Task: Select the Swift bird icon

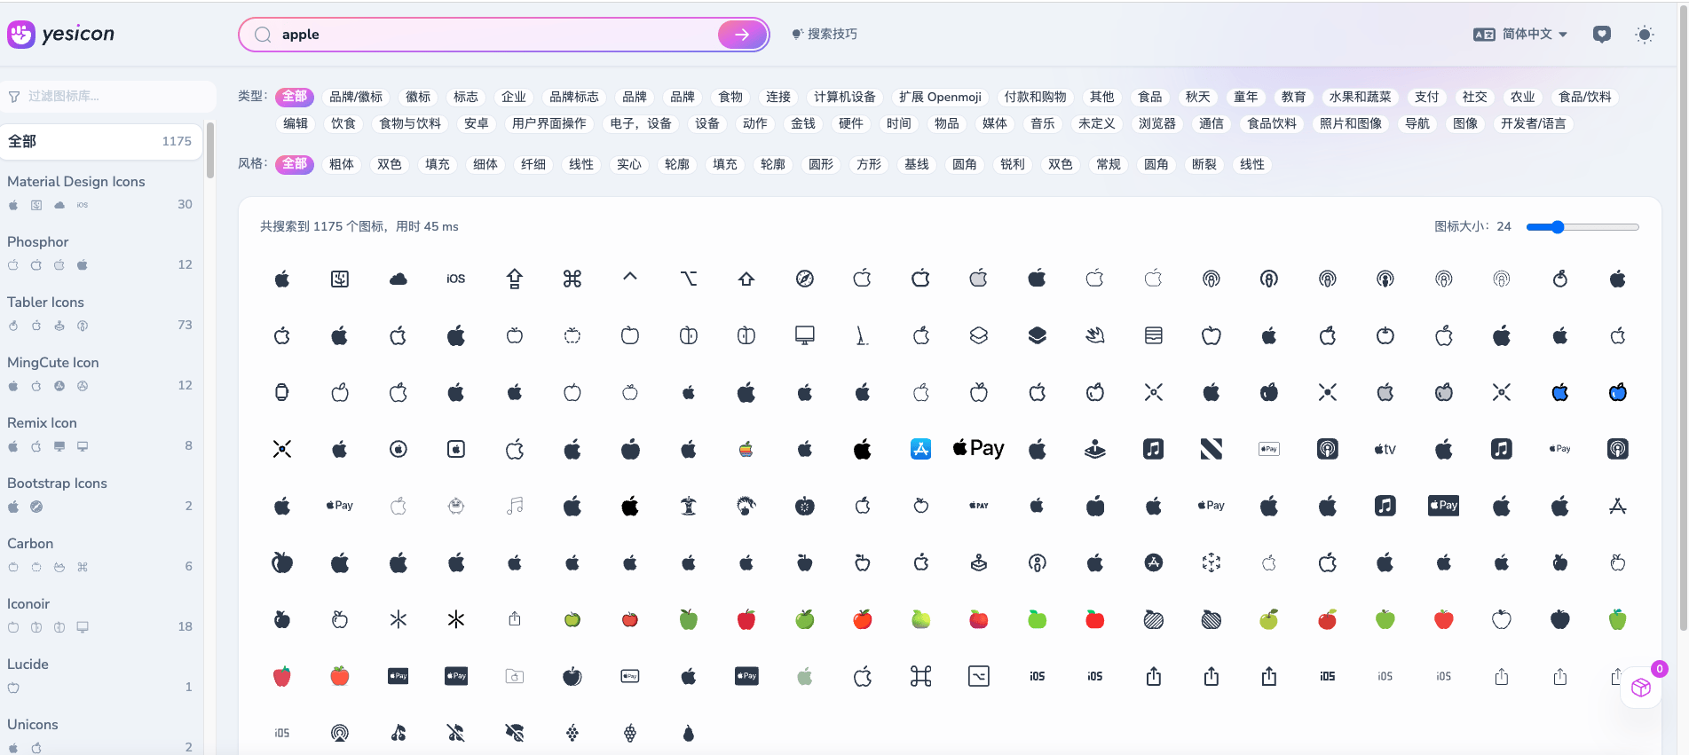Action: pos(1095,335)
